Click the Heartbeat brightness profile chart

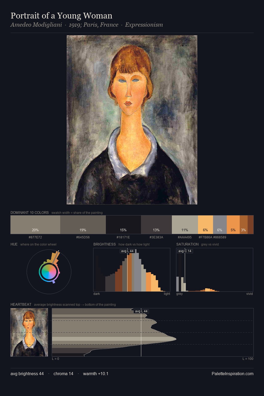pyautogui.click(x=153, y=332)
